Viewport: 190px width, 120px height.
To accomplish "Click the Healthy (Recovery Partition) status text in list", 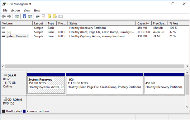I will tap(88, 28).
